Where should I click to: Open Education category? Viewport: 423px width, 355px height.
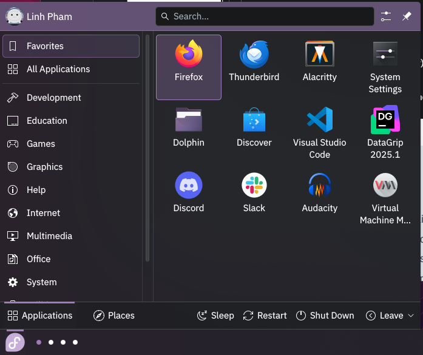(x=71, y=121)
